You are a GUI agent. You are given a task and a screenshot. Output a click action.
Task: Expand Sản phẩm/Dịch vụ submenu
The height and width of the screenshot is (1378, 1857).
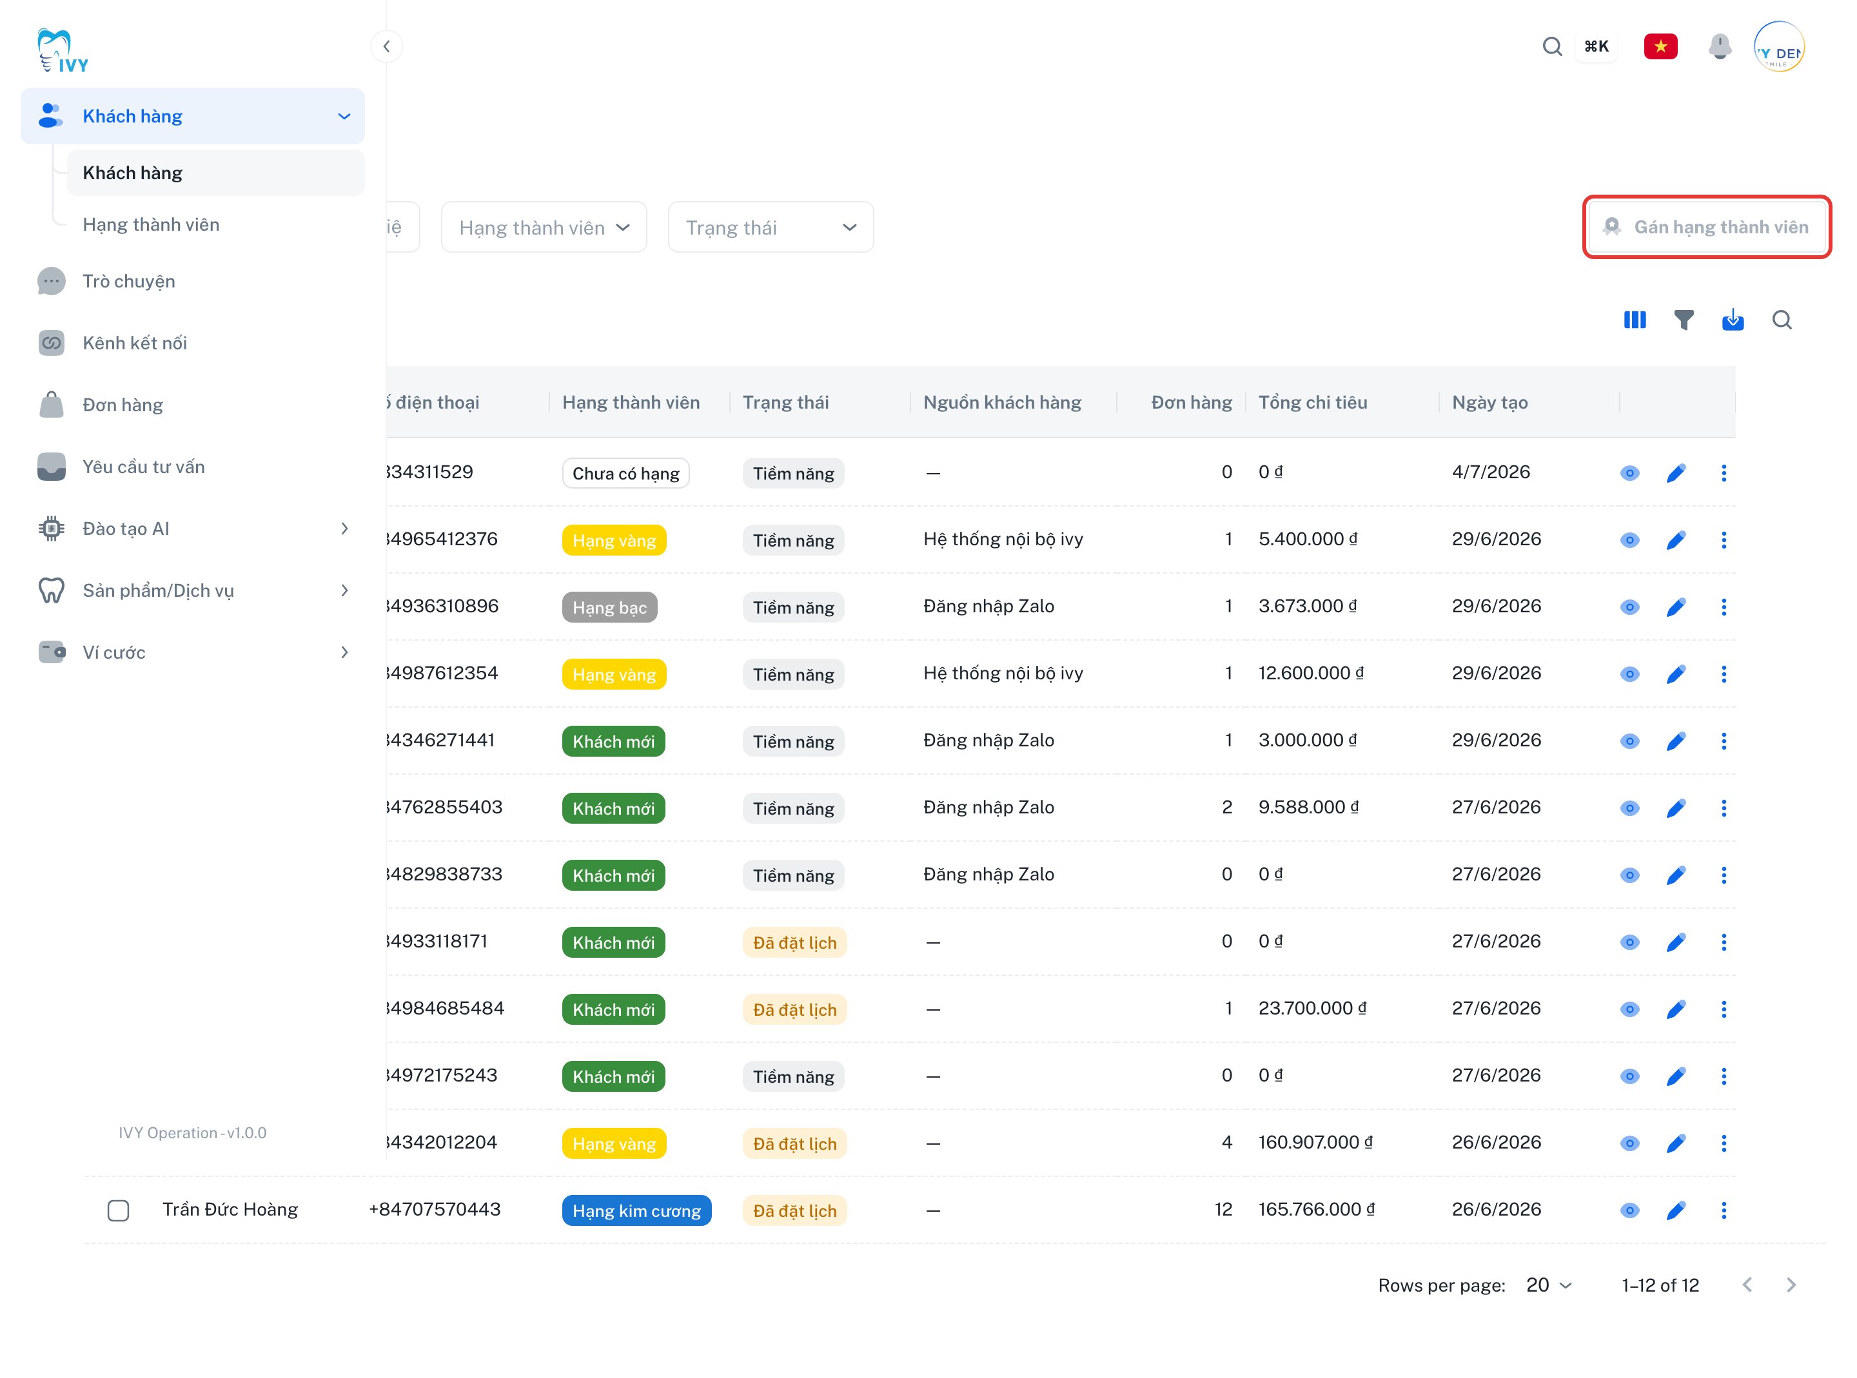344,590
